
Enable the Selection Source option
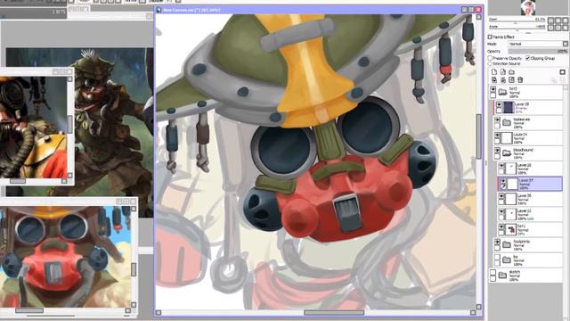(x=490, y=63)
